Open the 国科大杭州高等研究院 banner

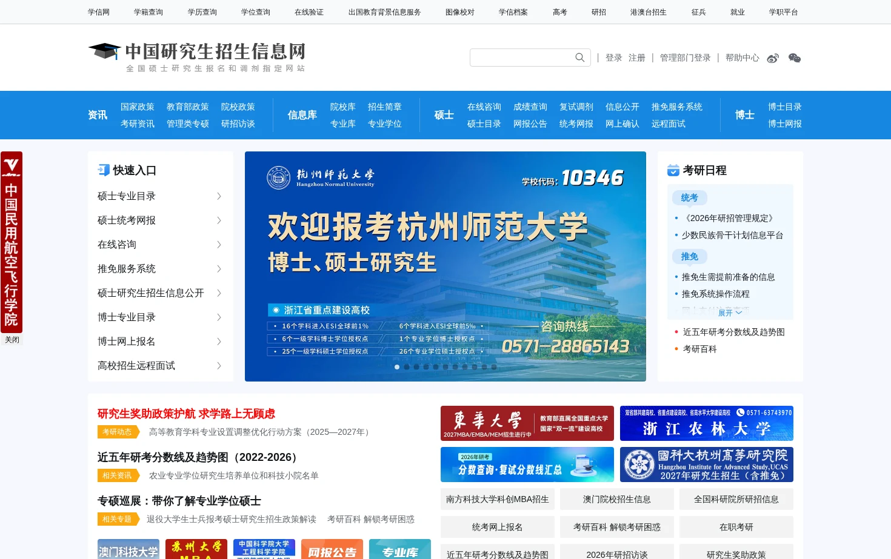pos(707,465)
